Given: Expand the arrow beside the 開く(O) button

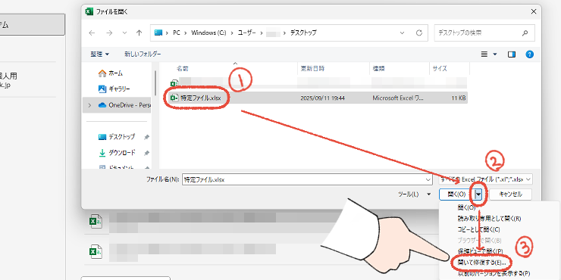Looking at the screenshot, I should (x=479, y=194).
